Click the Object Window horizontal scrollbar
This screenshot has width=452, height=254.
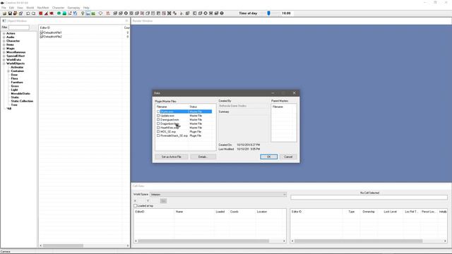click(x=63, y=246)
